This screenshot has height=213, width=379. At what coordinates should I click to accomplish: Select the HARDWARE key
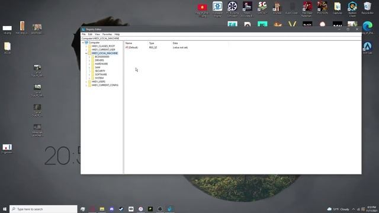(101, 64)
